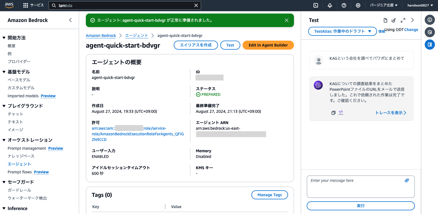Open 概要 in the sidebar

pyautogui.click(x=12, y=46)
